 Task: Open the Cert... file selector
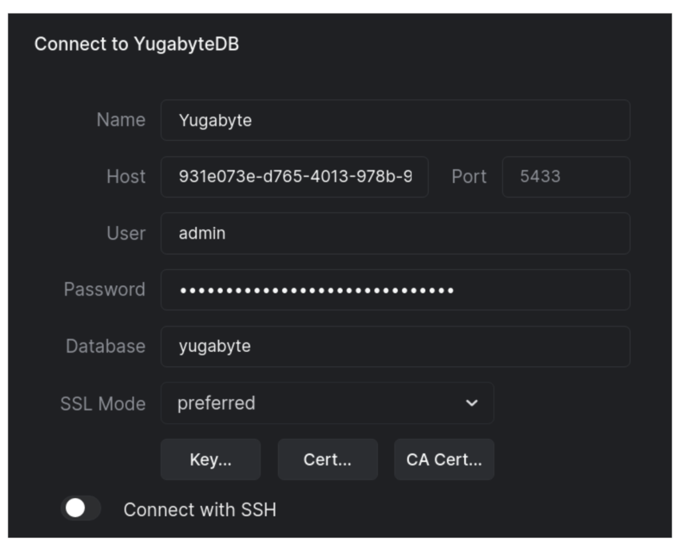pos(327,459)
